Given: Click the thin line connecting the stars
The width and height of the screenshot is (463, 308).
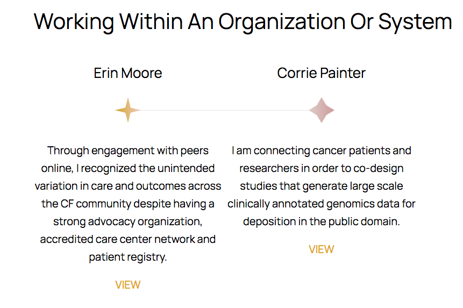Looking at the screenshot, I should tap(224, 110).
